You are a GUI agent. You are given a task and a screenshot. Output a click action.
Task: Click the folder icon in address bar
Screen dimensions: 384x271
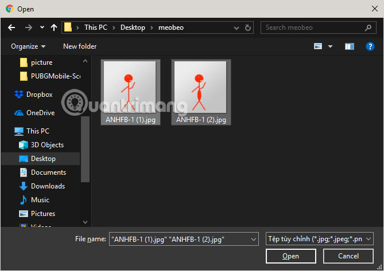(x=68, y=28)
